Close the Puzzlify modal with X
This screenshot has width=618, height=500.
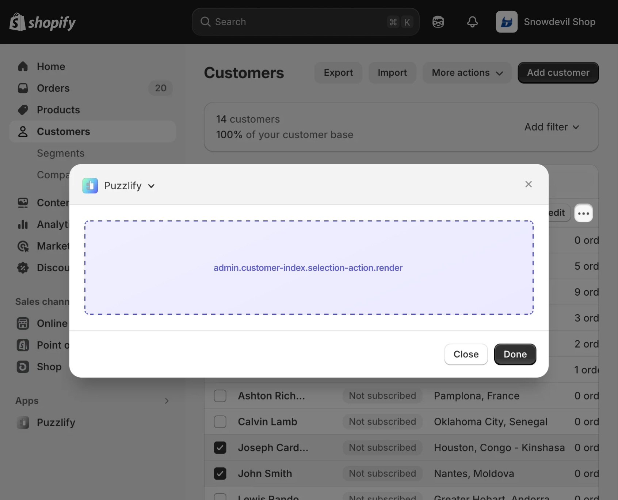click(x=529, y=184)
